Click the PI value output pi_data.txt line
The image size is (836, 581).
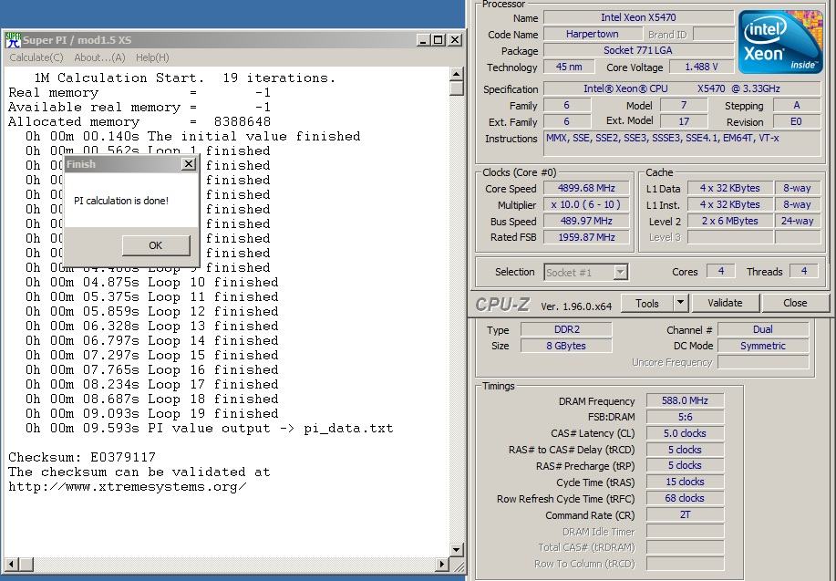pyautogui.click(x=209, y=429)
